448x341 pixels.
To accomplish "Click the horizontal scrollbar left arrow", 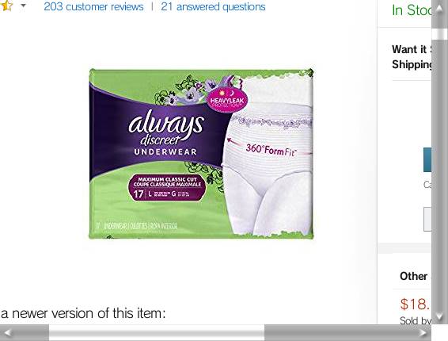I will point(8,333).
